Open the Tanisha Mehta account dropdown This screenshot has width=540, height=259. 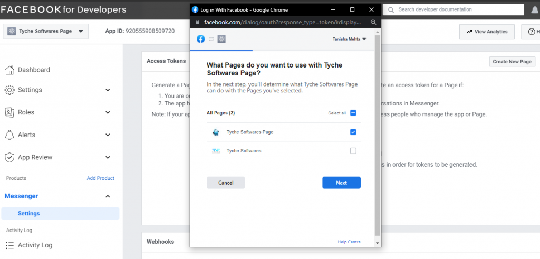click(x=349, y=39)
